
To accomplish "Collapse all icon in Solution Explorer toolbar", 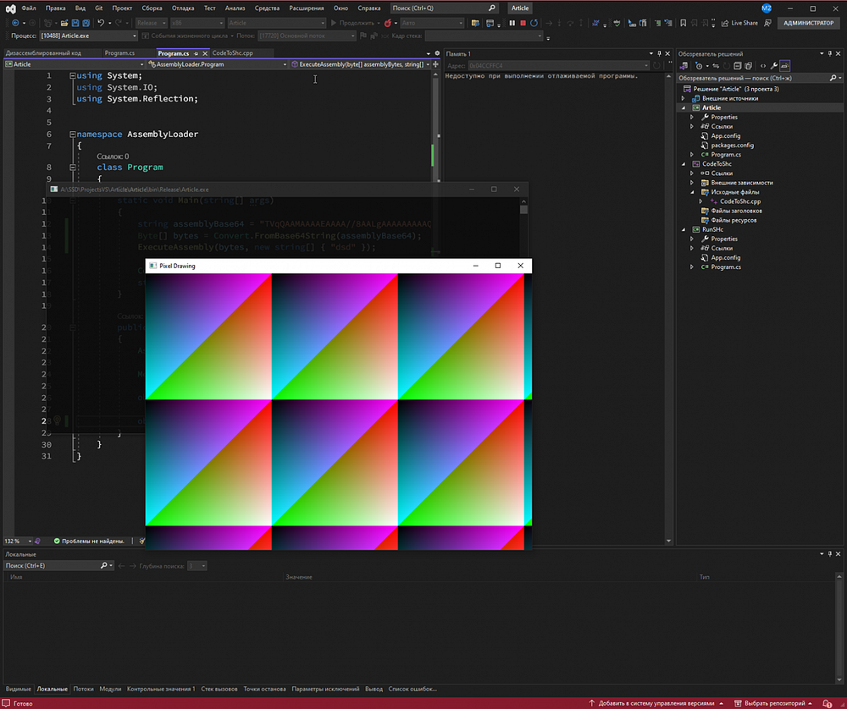I will pos(738,66).
